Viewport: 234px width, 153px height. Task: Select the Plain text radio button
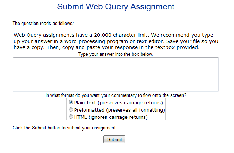point(71,102)
